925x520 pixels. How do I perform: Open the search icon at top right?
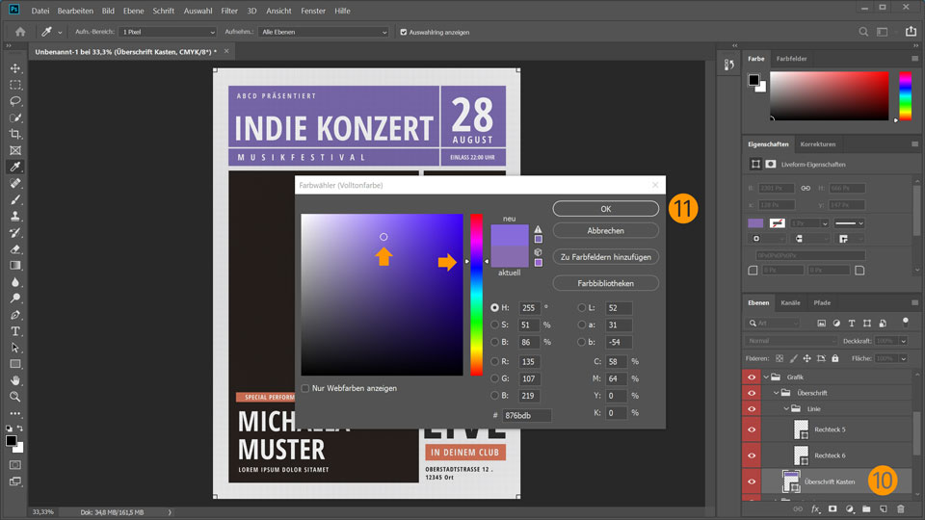(x=863, y=32)
